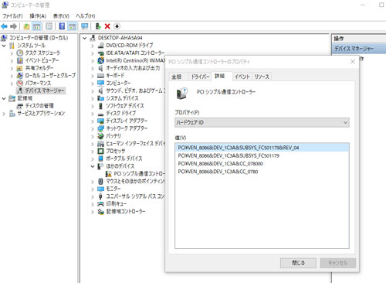Screen dimensions: 386x283
Task: Click the Forward arrow toolbar icon
Action: [13, 26]
